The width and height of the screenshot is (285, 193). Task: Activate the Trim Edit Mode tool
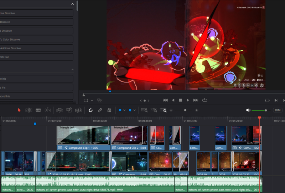pyautogui.click(x=29, y=110)
